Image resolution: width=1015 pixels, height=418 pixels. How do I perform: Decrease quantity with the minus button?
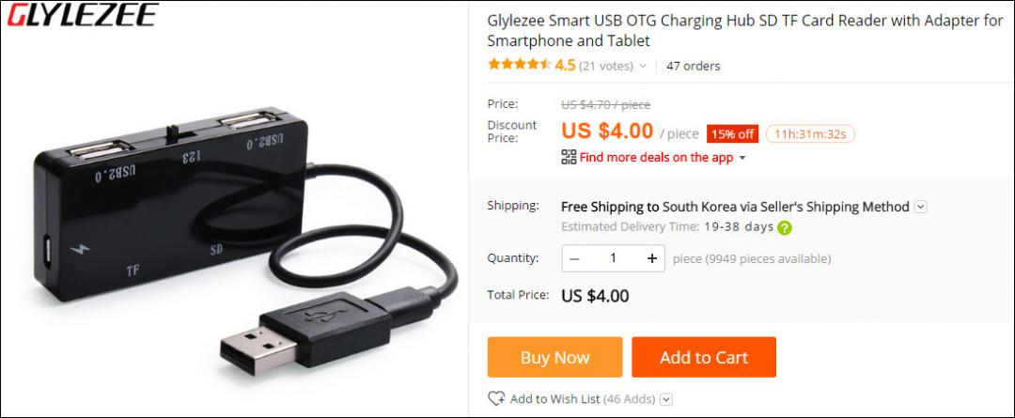pyautogui.click(x=574, y=259)
